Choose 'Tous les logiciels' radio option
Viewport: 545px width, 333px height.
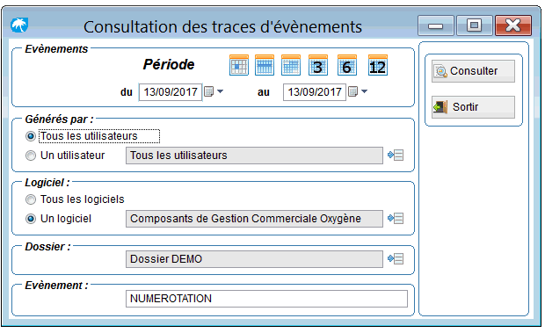coord(31,199)
